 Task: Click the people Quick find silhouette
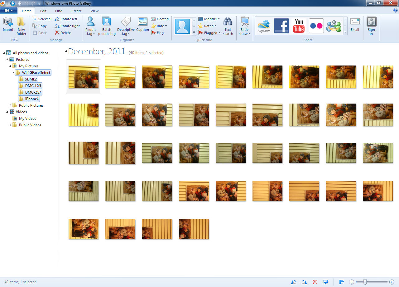click(x=182, y=26)
